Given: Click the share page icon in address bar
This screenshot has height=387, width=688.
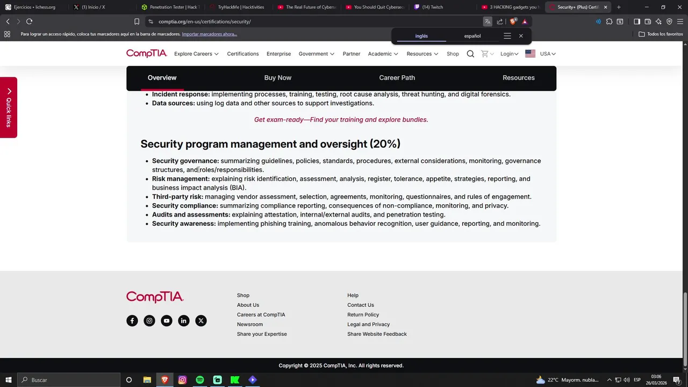Looking at the screenshot, I should click(x=500, y=21).
